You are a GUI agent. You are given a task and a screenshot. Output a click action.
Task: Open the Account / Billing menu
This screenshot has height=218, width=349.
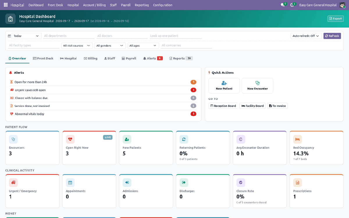tap(94, 5)
